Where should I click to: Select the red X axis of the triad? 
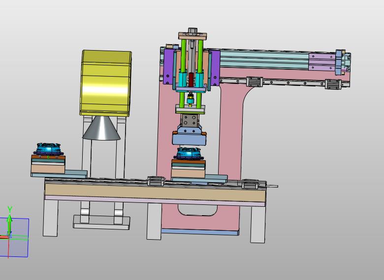(3, 237)
